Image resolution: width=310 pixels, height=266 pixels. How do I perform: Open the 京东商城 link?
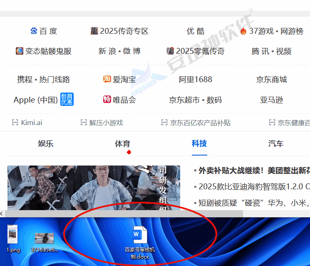[x=271, y=79]
